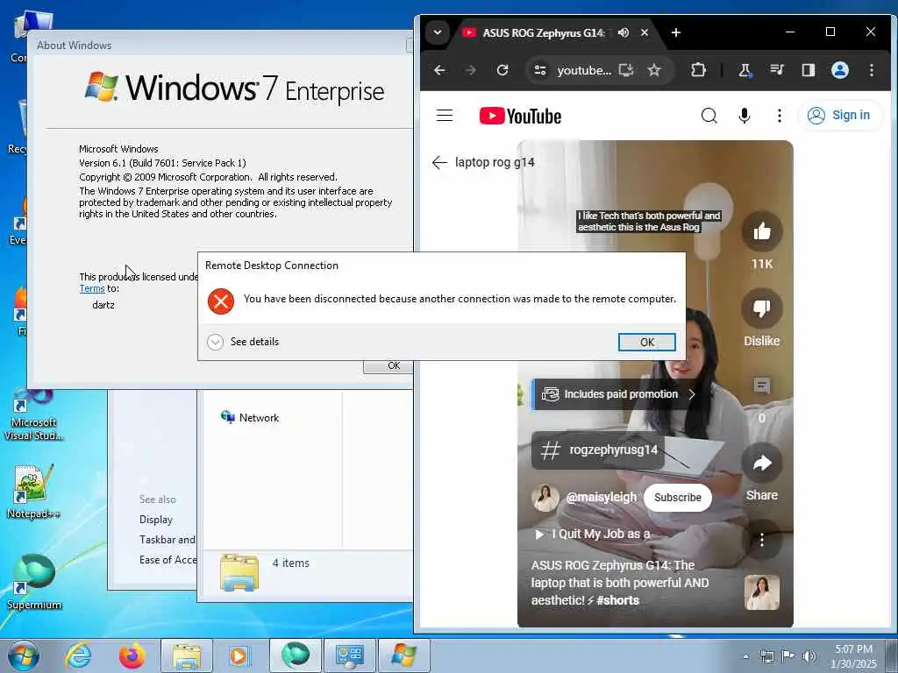Open YouTube settings three-dot menu
The height and width of the screenshot is (673, 898).
click(779, 116)
